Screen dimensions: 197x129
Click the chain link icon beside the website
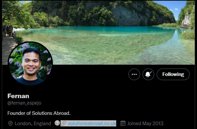(64, 124)
